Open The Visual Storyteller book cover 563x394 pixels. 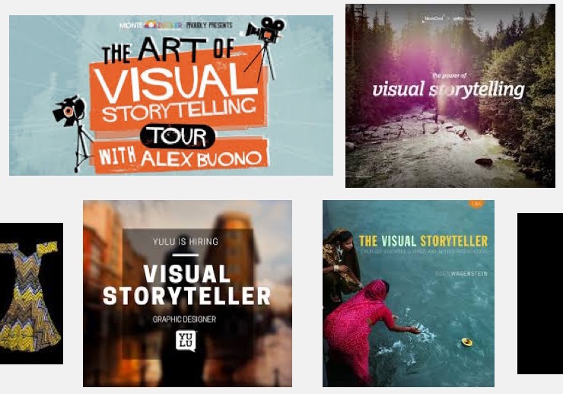pyautogui.click(x=409, y=294)
